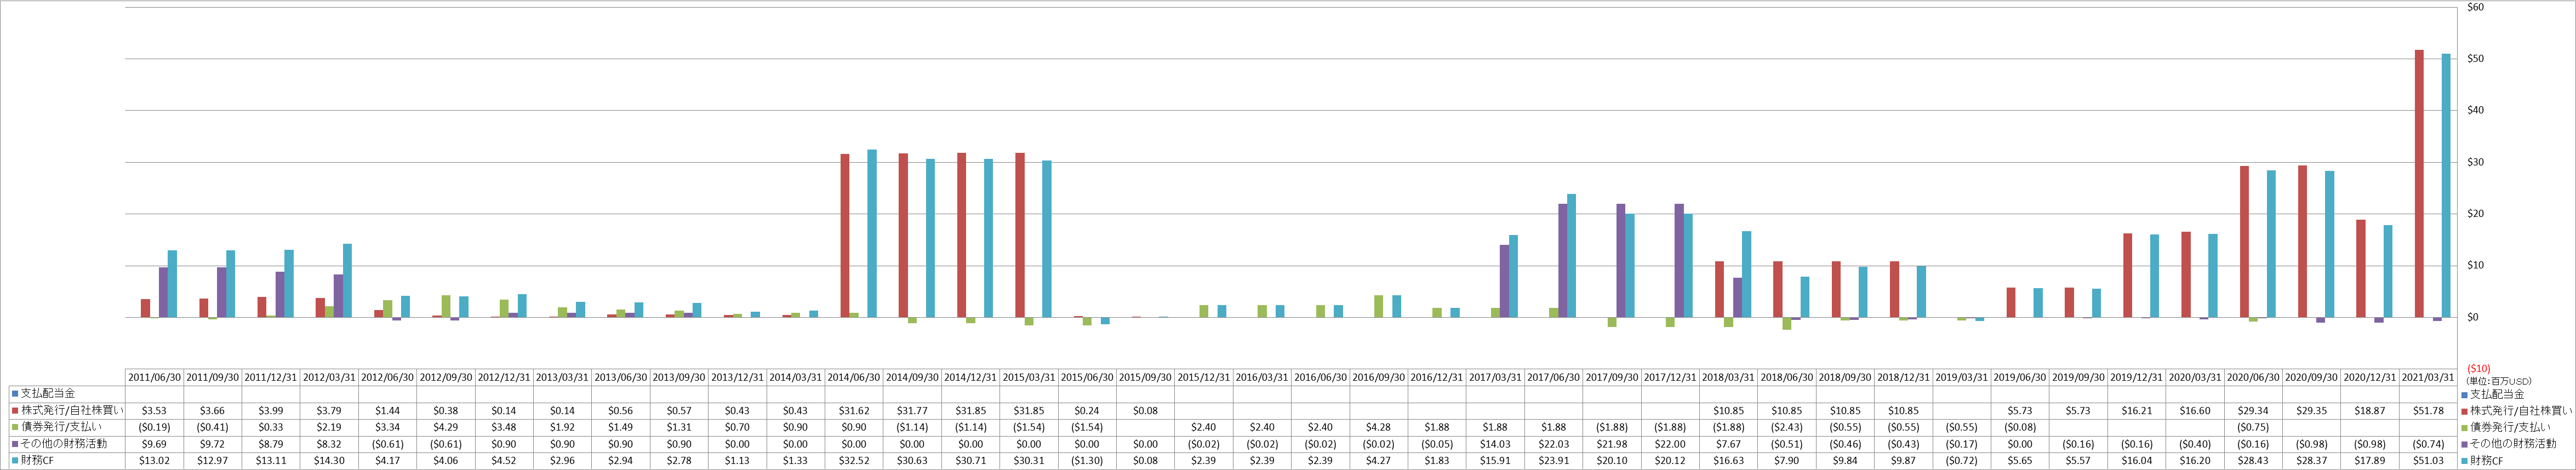Click the $9.69 cell under 2011/06/30

tap(154, 444)
